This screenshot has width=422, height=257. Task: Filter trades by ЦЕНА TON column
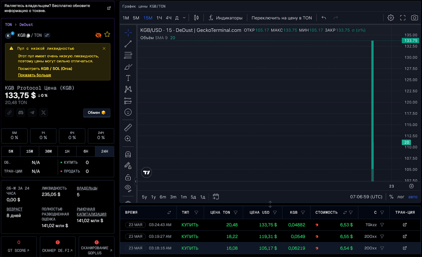(236, 212)
